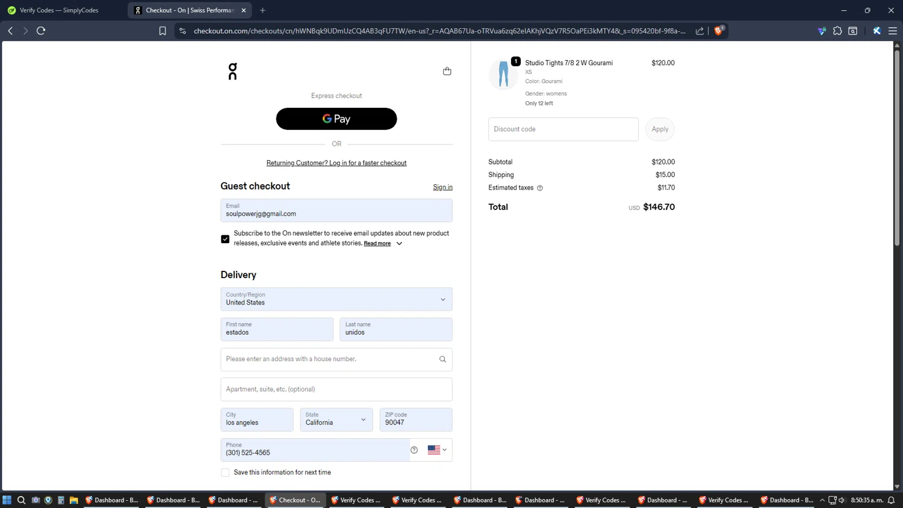Check Save this information for next time
The height and width of the screenshot is (508, 903).
point(225,472)
